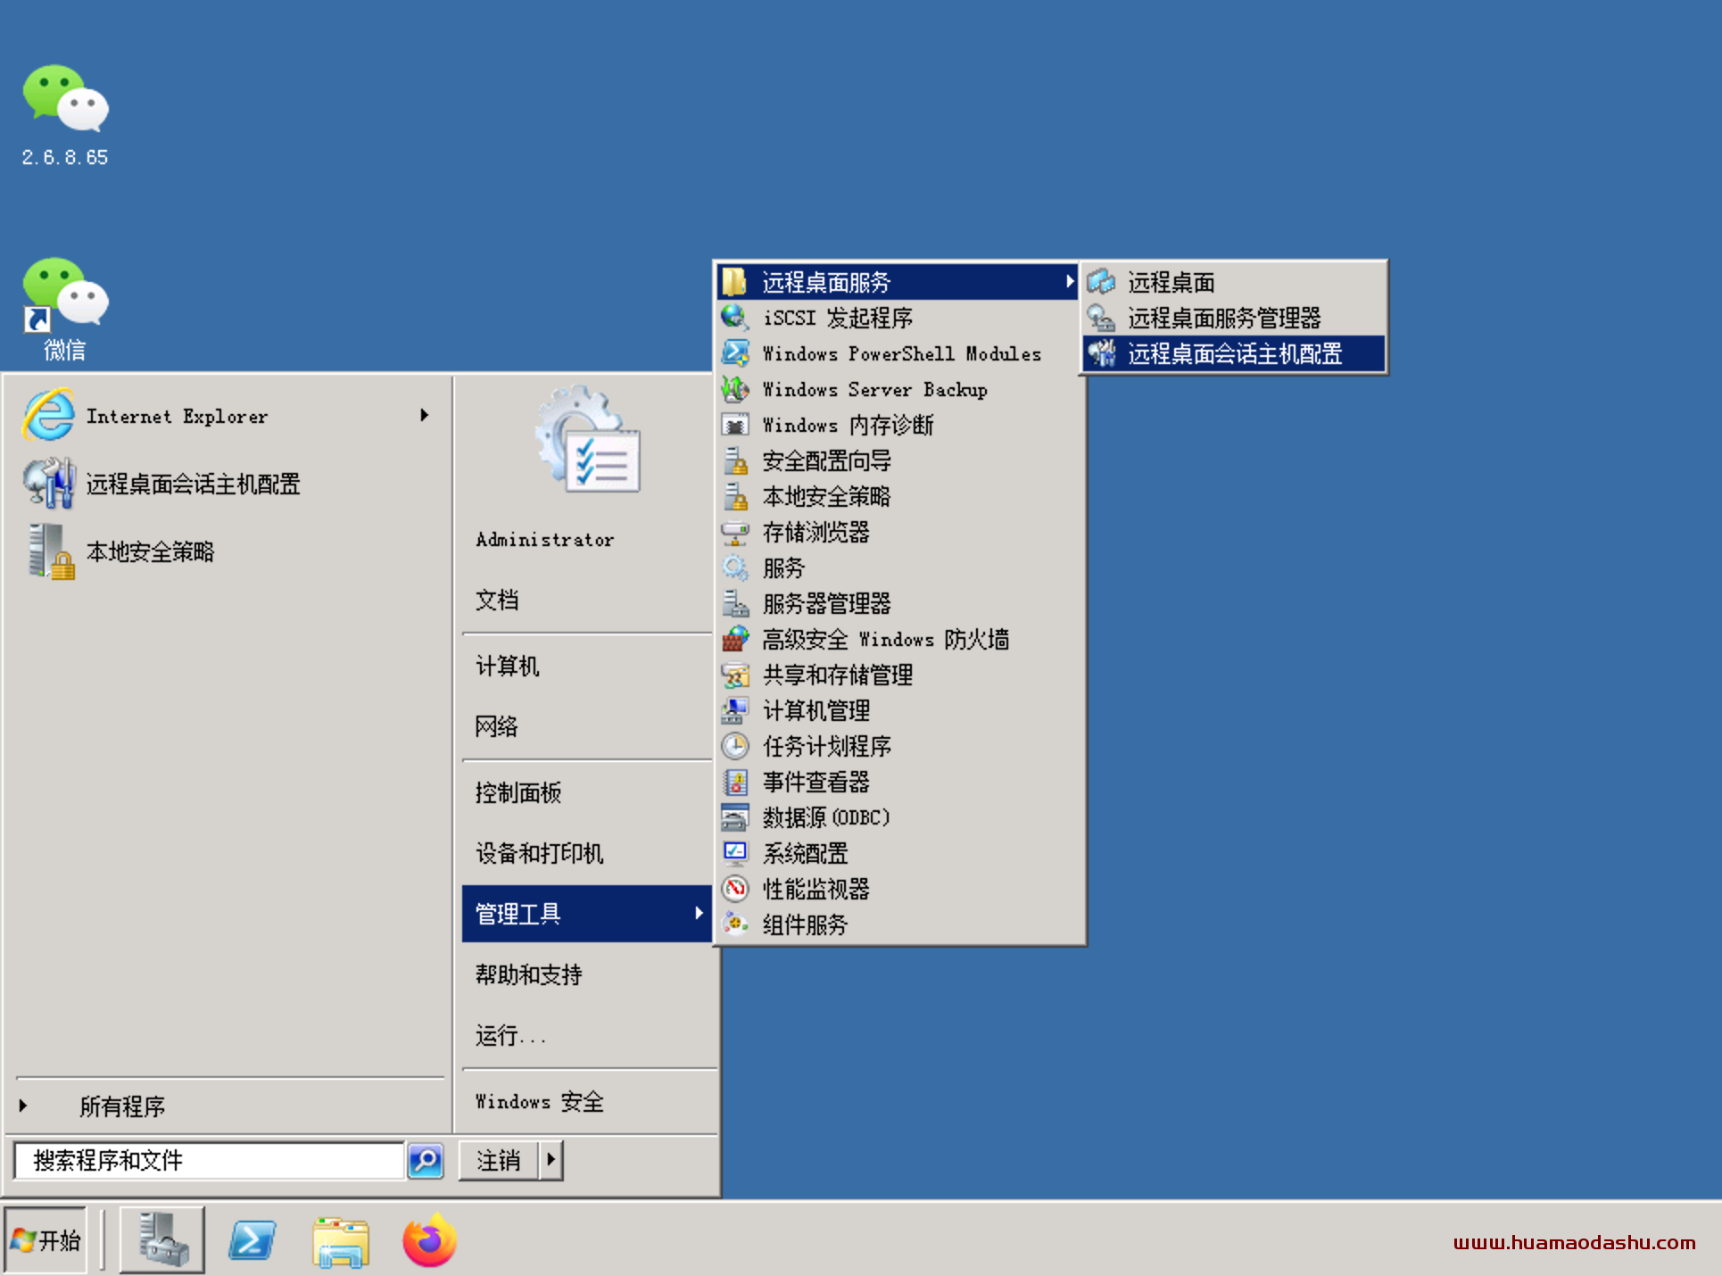Select 远程桌面会话主机配置 in flyout menu
The height and width of the screenshot is (1276, 1722).
click(1234, 353)
